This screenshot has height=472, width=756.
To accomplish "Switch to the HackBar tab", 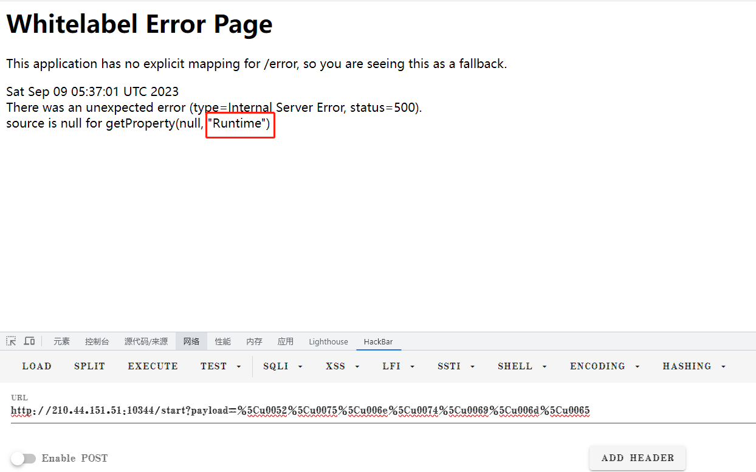I will 378,341.
